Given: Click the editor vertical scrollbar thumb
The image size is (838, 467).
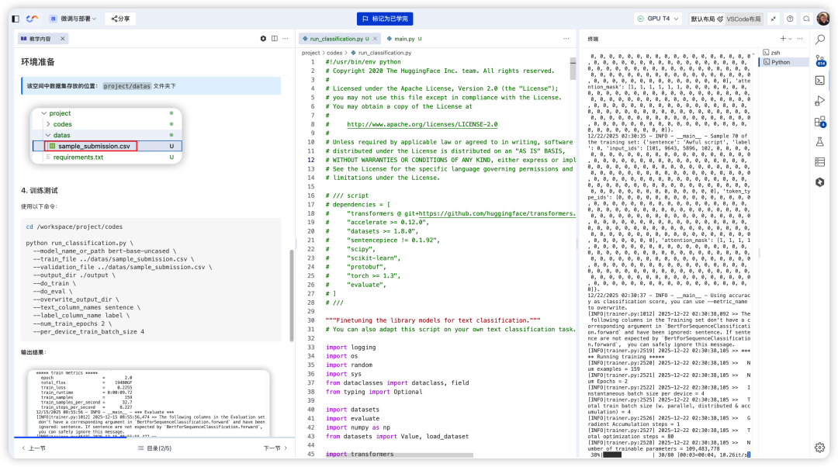Looking at the screenshot, I should click(573, 68).
